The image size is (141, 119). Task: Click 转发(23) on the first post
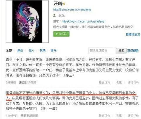(x=104, y=82)
